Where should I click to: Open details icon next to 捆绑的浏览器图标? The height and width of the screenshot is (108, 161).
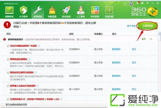pos(29,59)
